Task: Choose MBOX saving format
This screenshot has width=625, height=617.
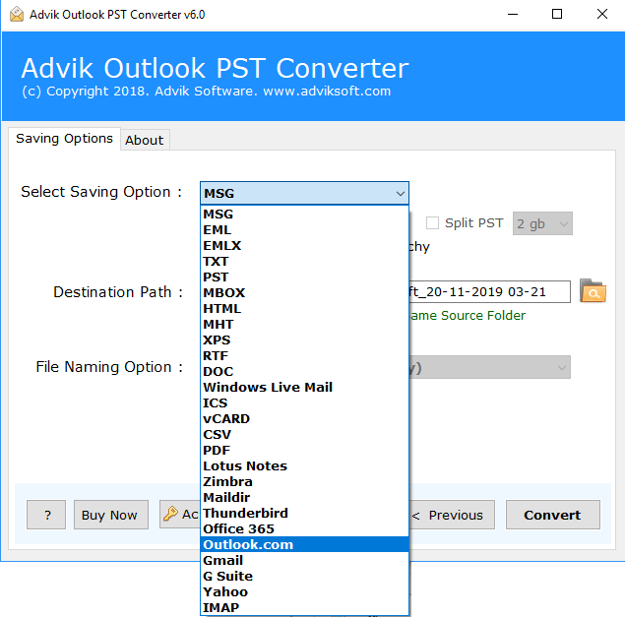Action: point(304,293)
